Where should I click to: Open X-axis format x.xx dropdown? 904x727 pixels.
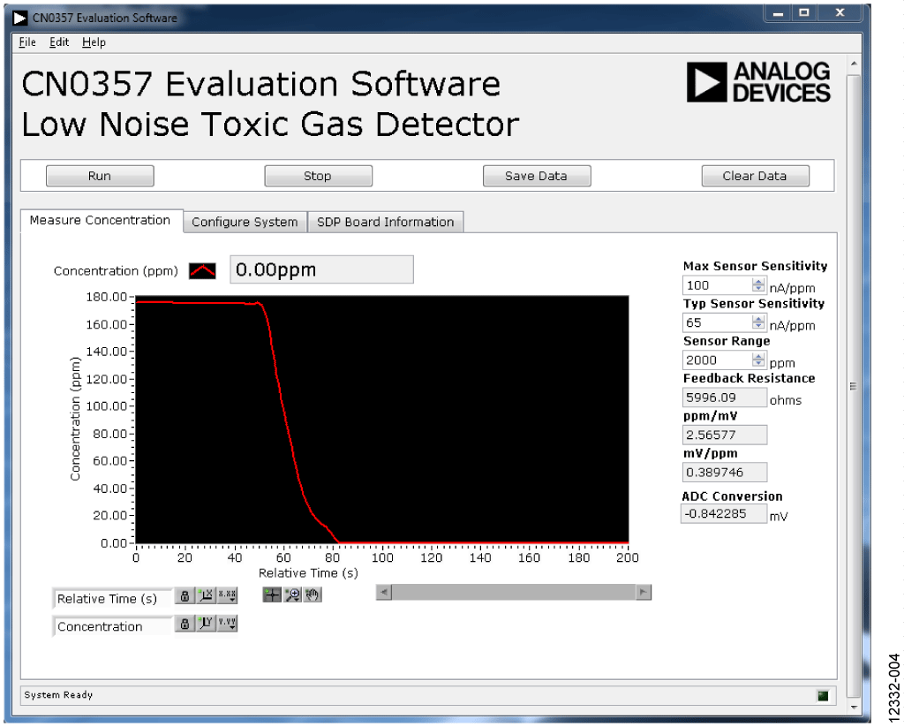click(227, 596)
